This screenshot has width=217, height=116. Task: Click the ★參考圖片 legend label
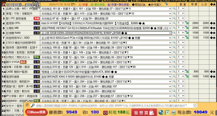(155, 4)
